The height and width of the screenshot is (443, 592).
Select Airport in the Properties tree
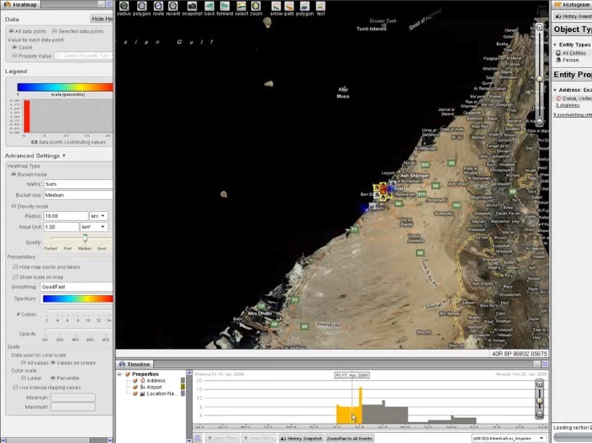(154, 387)
